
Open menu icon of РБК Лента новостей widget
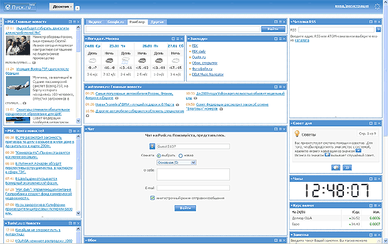tap(74, 131)
